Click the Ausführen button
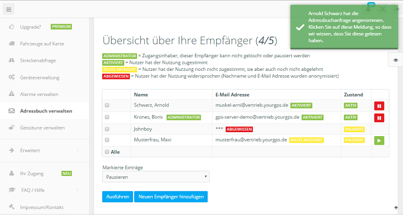The image size is (403, 215). 118,196
